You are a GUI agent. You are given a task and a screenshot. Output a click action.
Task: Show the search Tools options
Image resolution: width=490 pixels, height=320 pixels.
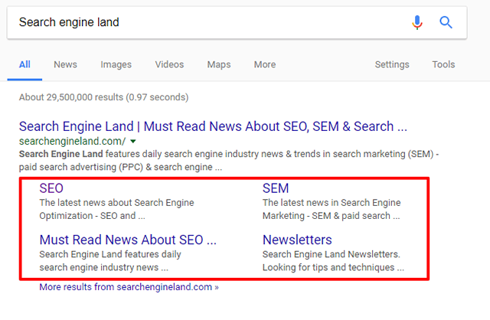[443, 64]
